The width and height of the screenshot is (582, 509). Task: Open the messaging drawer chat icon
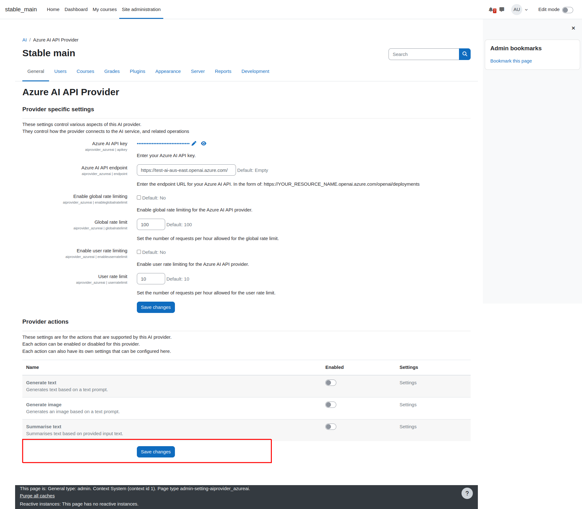pyautogui.click(x=502, y=9)
